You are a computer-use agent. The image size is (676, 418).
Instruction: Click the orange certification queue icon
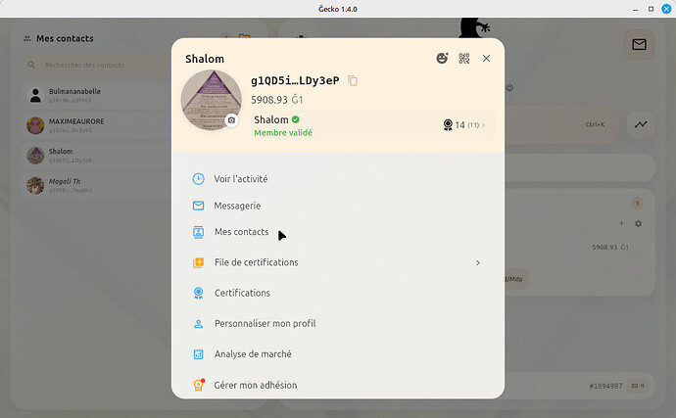[x=198, y=262]
